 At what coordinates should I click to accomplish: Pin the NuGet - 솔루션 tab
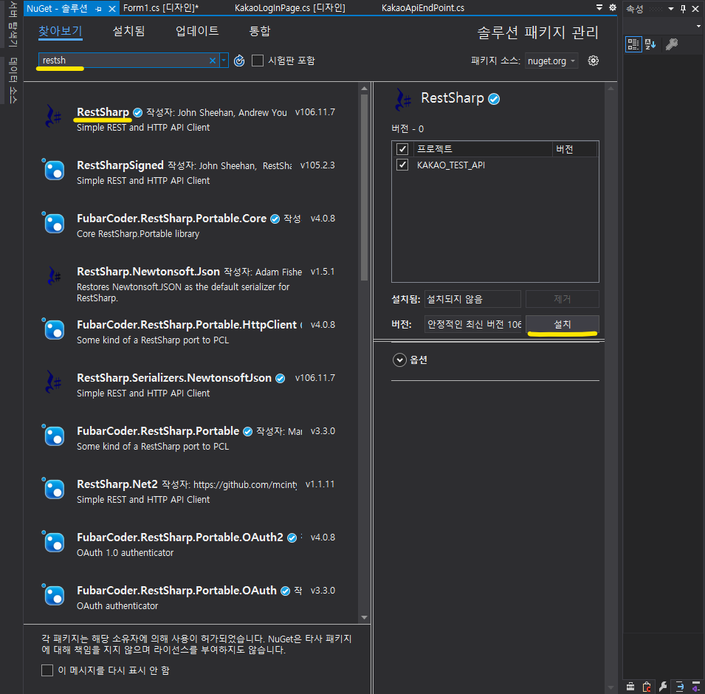[98, 9]
